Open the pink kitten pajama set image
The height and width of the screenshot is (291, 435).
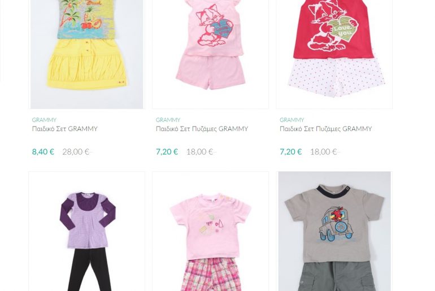pos(210,54)
